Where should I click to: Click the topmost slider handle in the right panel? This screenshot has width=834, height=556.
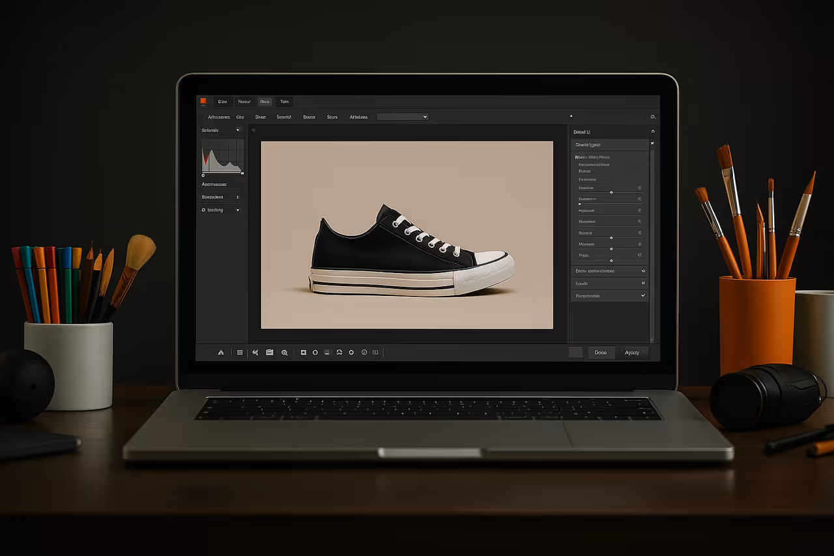pos(612,192)
